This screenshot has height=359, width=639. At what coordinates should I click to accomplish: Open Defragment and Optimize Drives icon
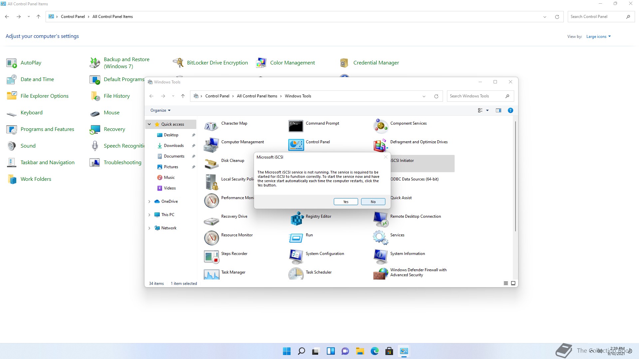[380, 145]
